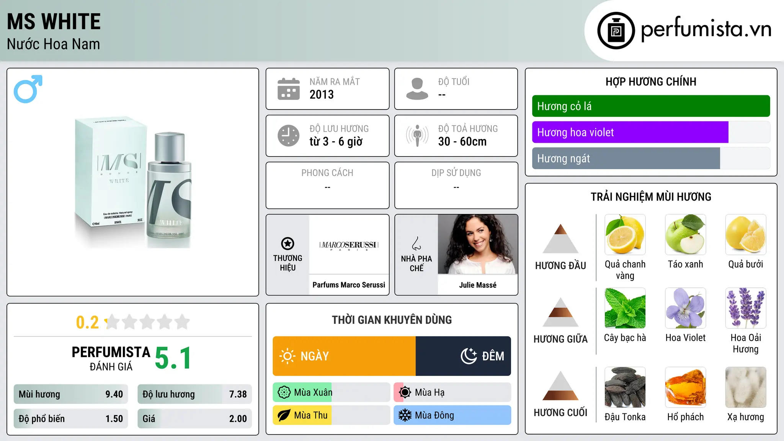Click the perfumista.vn site name

706,29
